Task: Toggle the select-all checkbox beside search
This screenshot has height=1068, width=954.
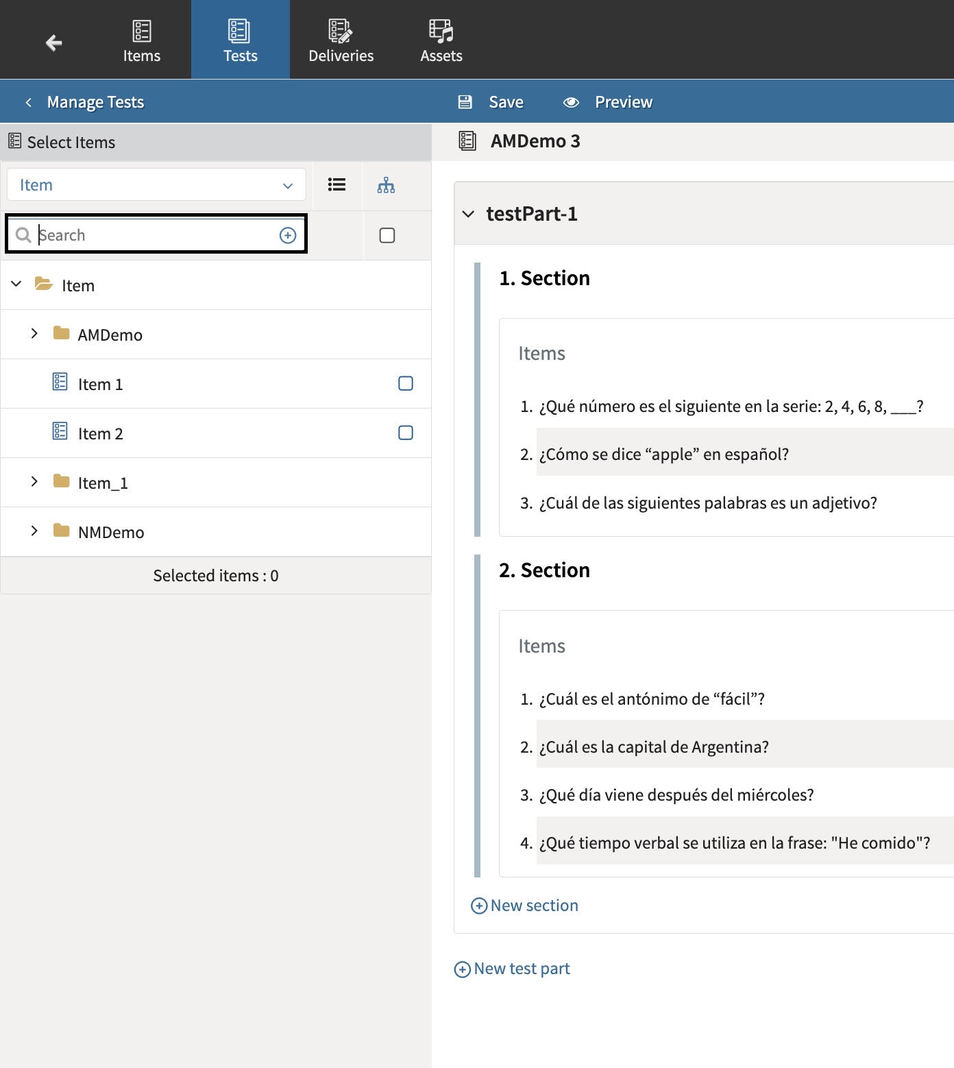Action: tap(387, 235)
